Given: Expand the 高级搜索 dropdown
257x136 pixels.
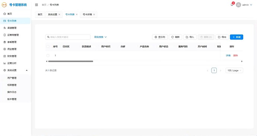Looking at the screenshot, I should point(100,37).
